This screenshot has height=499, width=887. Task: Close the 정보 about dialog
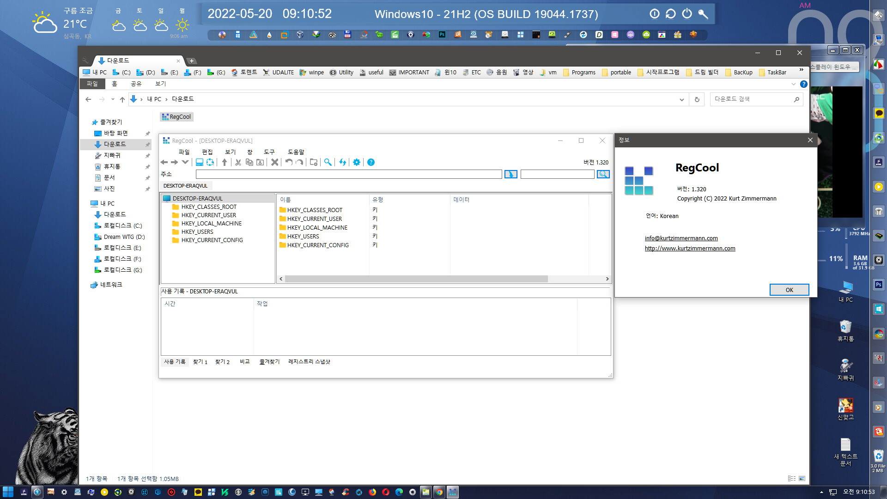[810, 140]
